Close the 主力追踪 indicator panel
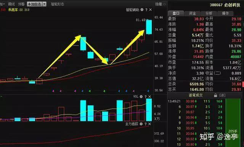Viewport: 244px width, 147px height. [150, 124]
